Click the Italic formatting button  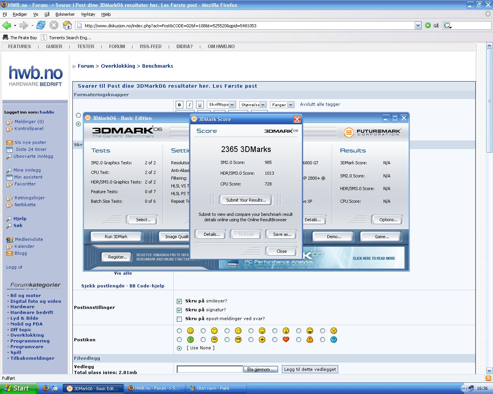tap(189, 105)
